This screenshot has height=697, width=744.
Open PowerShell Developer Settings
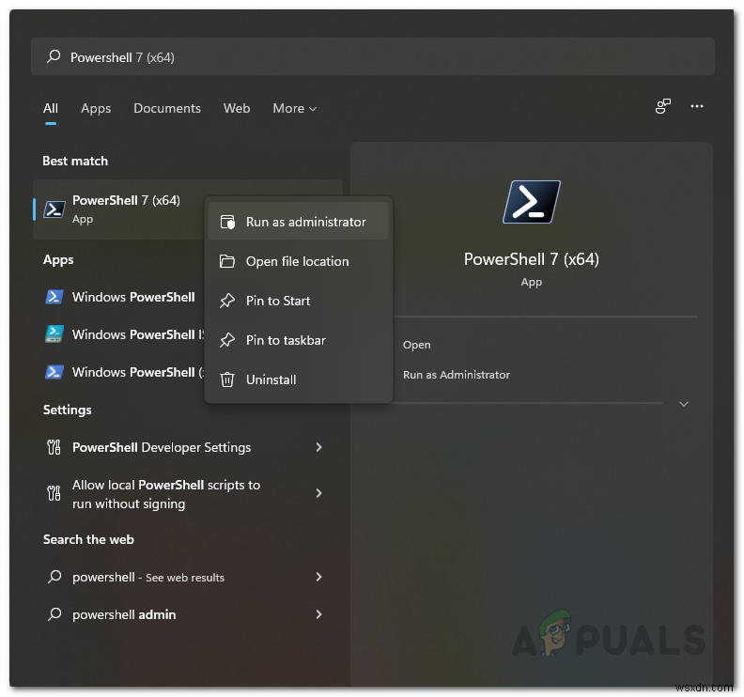point(186,447)
